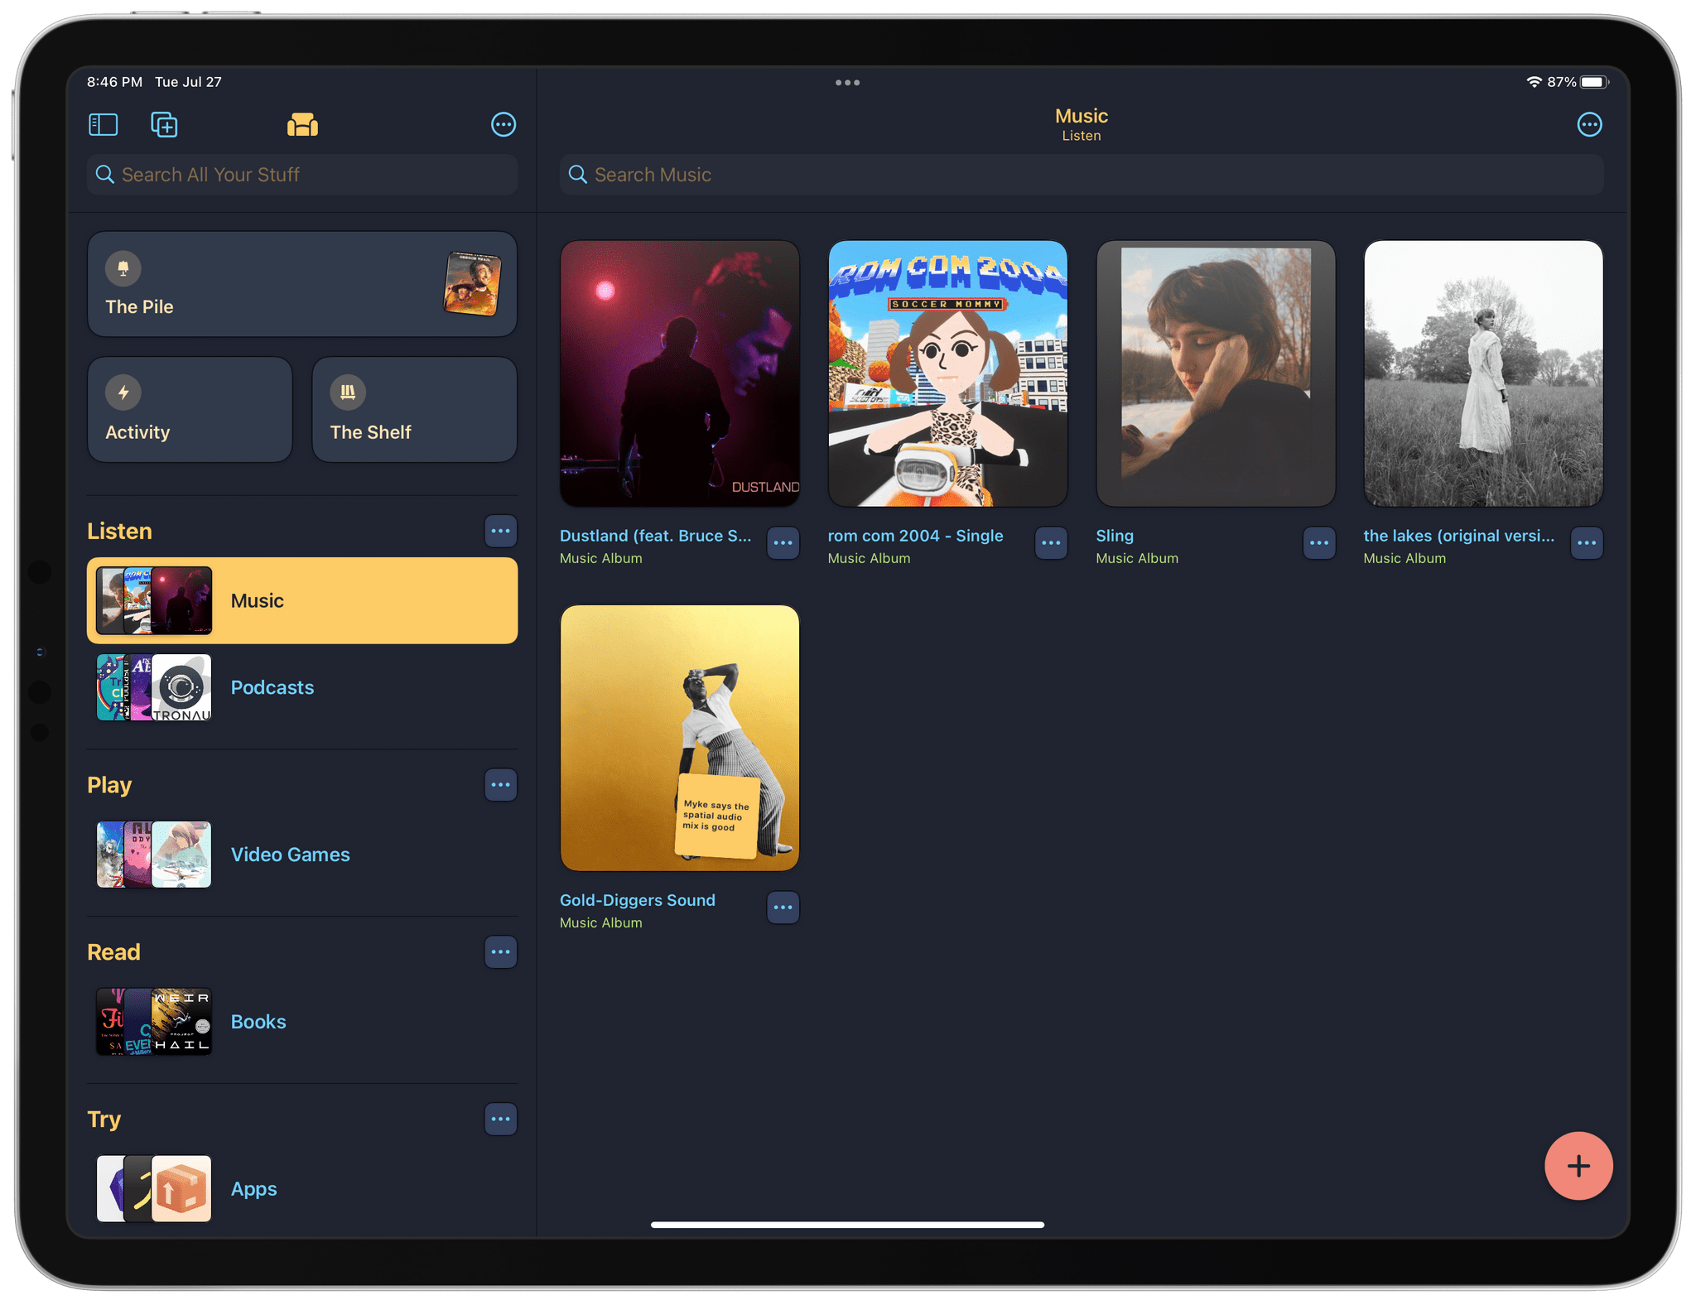Select the Music list in sidebar

point(302,601)
